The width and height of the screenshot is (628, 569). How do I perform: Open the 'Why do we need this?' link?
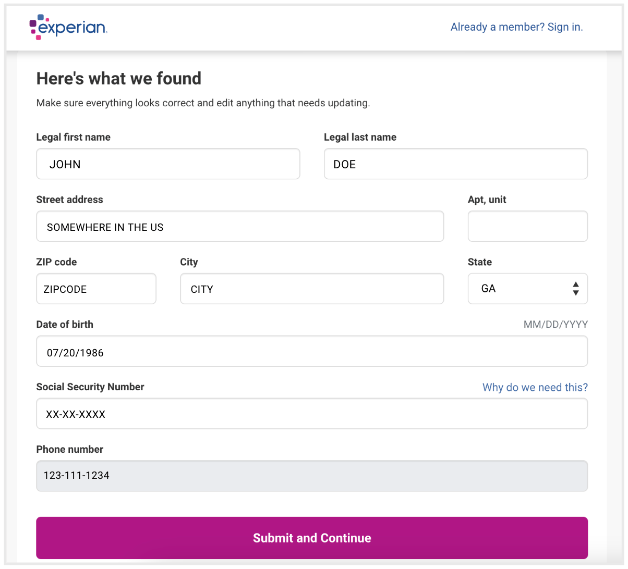[535, 387]
